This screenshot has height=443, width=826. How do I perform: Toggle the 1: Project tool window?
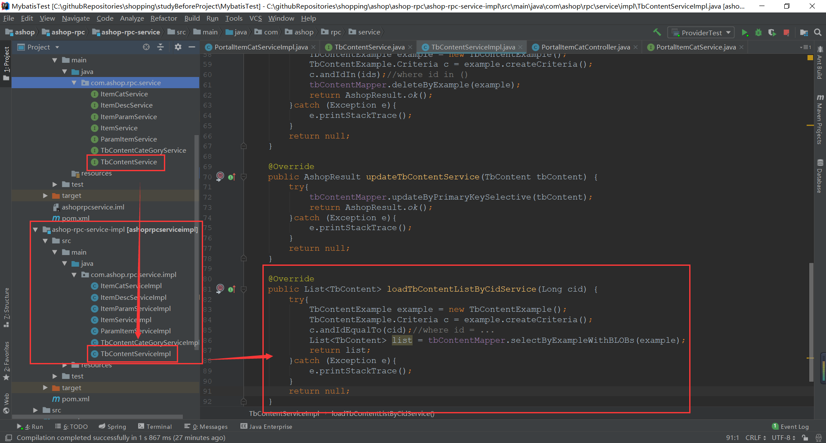[x=6, y=64]
